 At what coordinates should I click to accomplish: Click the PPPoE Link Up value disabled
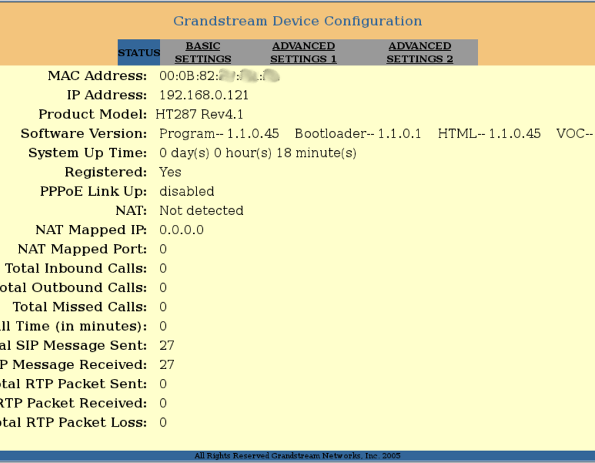pyautogui.click(x=186, y=191)
